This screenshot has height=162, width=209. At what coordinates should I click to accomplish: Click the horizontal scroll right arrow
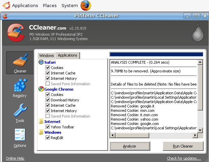[x=195, y=135]
